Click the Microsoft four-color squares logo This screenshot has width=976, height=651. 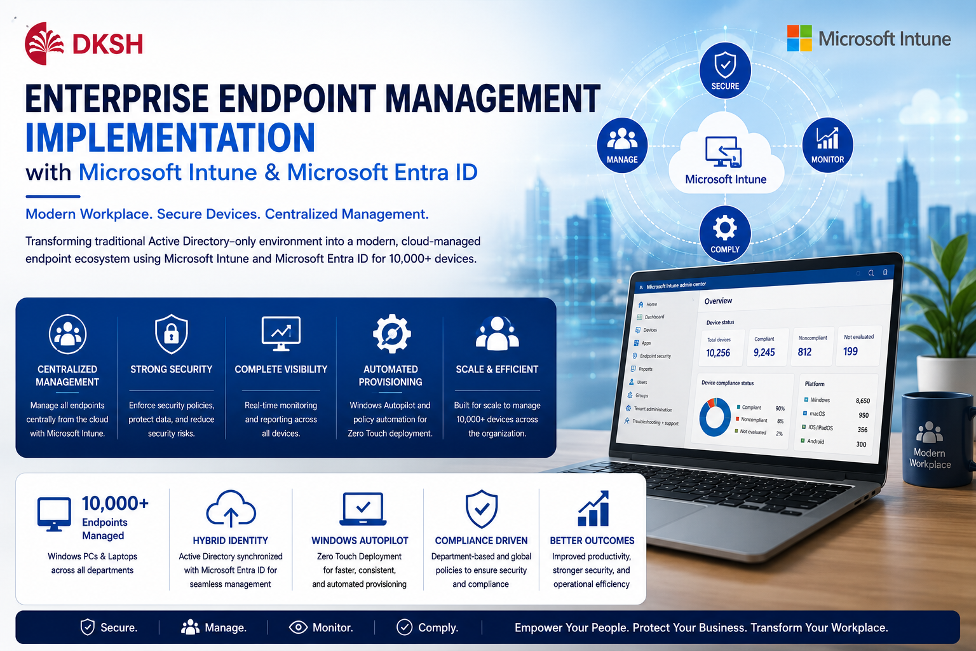[799, 38]
